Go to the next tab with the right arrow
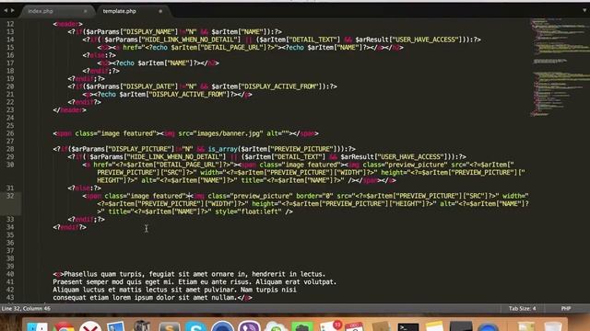 pos(12,10)
